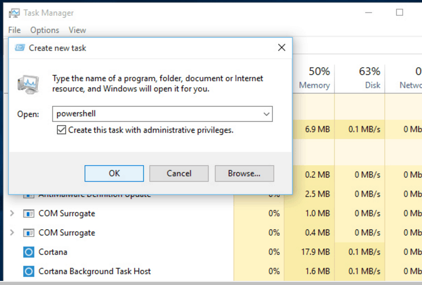Click the Browse... button
The height and width of the screenshot is (285, 422).
click(x=244, y=173)
